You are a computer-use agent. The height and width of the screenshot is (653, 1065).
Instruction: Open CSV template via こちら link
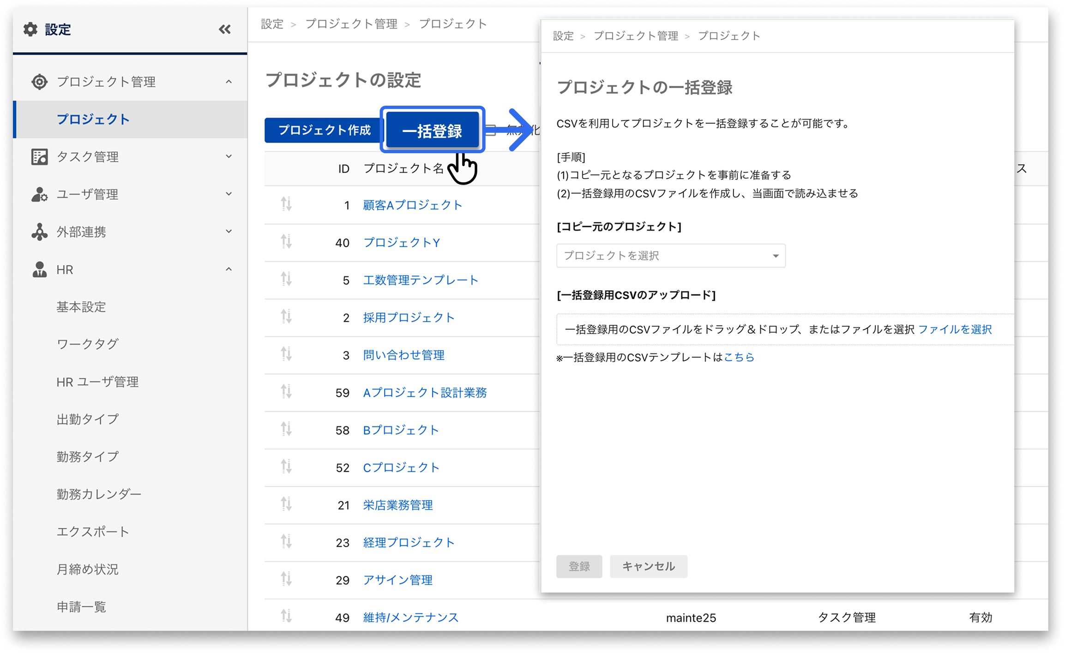click(739, 357)
